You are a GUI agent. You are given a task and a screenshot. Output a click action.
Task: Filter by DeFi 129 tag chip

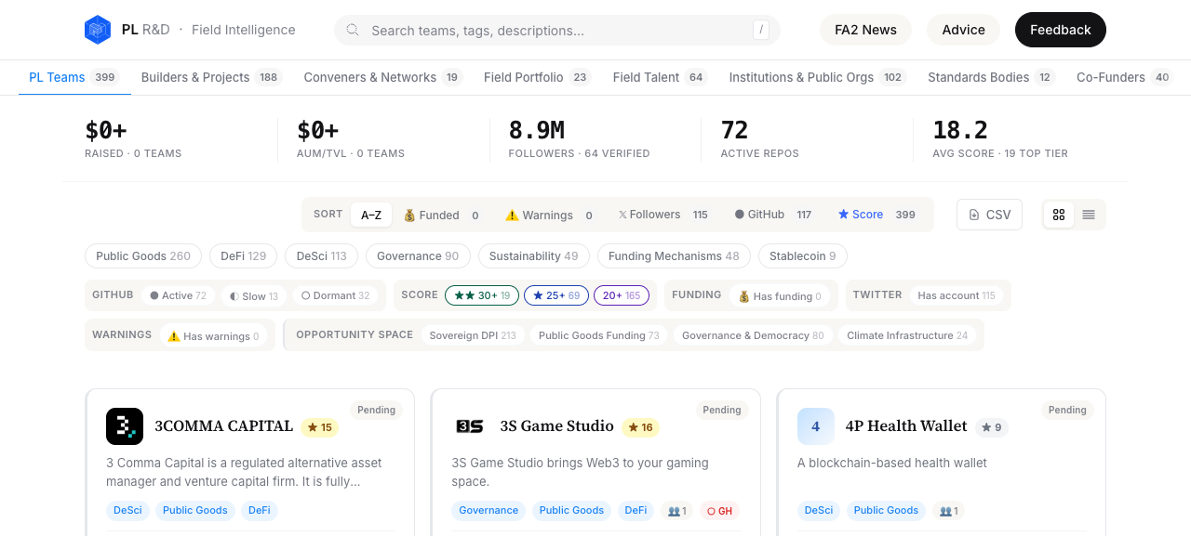tap(243, 256)
